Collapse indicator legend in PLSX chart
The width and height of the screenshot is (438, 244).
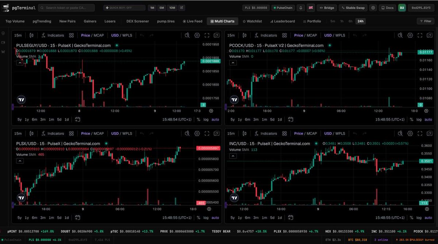(x=19, y=161)
